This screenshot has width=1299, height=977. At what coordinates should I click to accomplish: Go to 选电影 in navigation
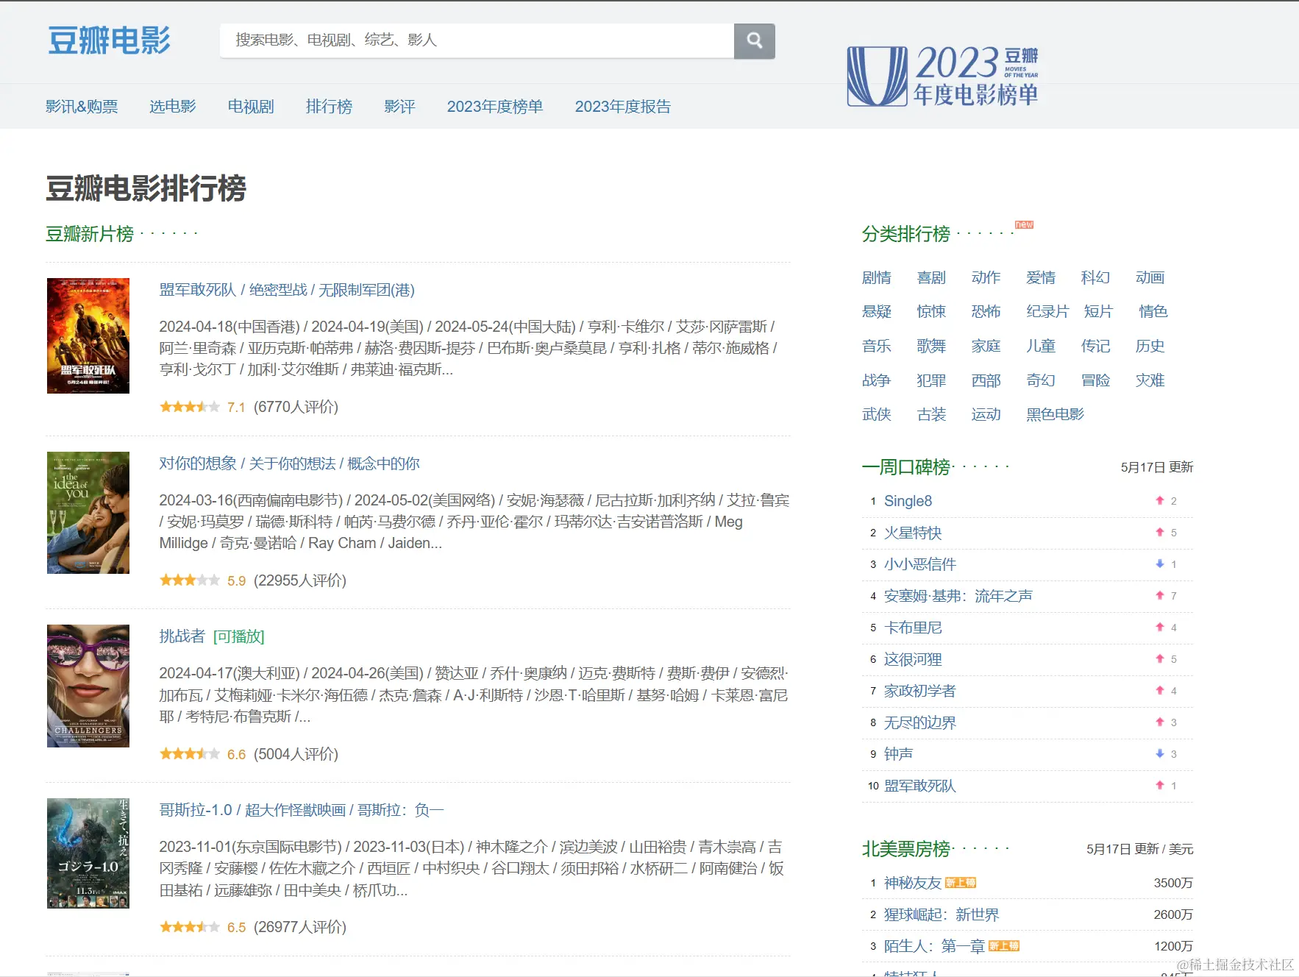tap(173, 107)
